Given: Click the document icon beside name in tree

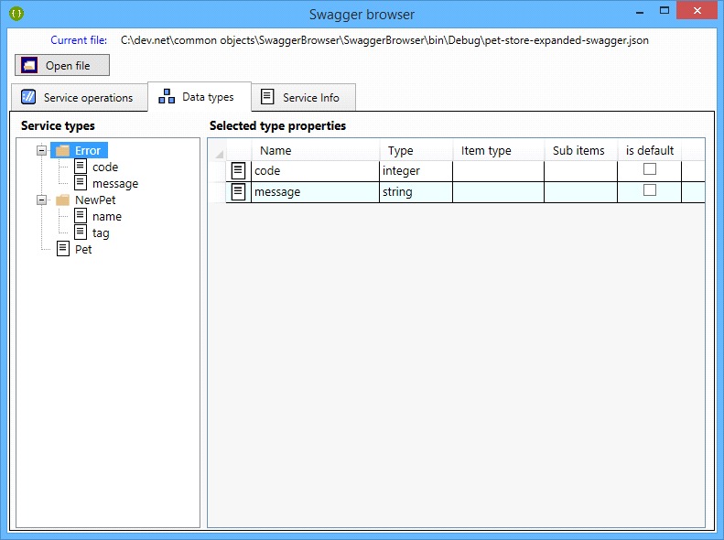Looking at the screenshot, I should pyautogui.click(x=81, y=215).
